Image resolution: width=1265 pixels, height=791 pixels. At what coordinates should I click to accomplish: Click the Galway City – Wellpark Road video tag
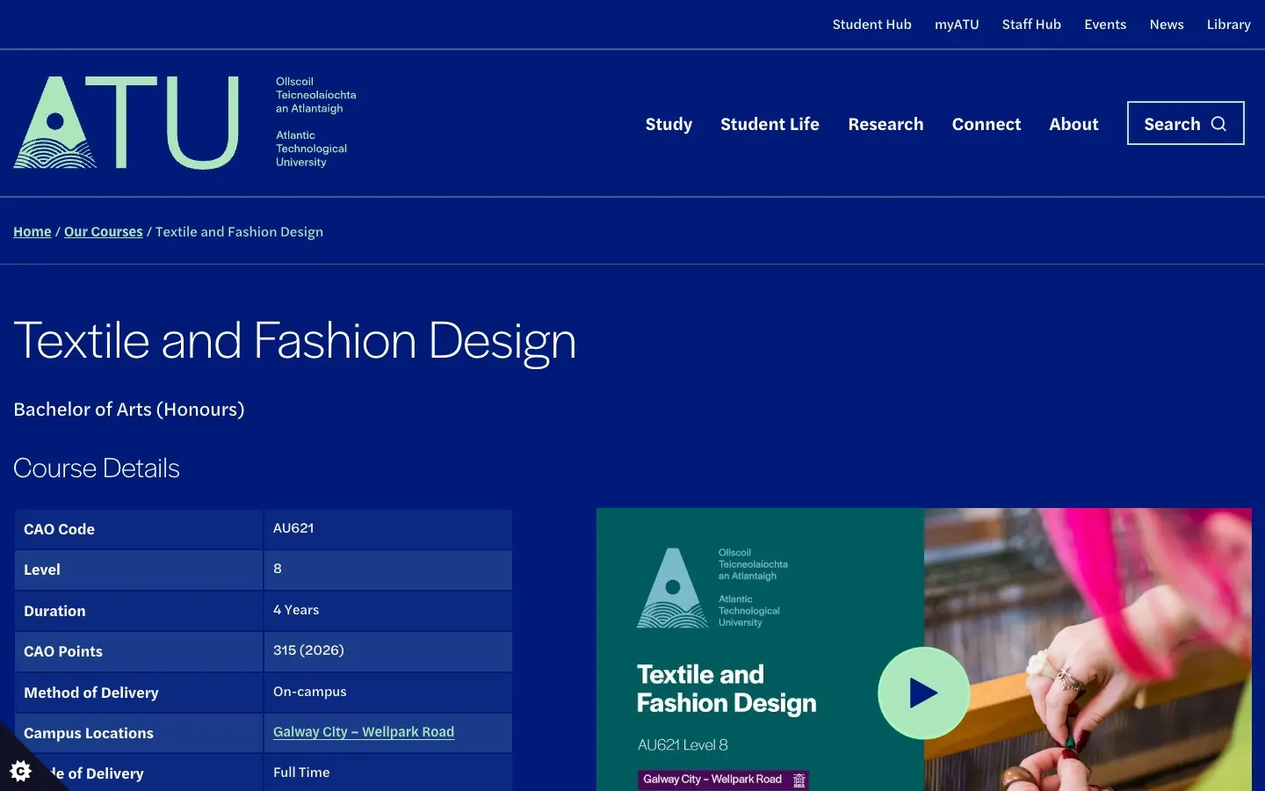point(723,780)
